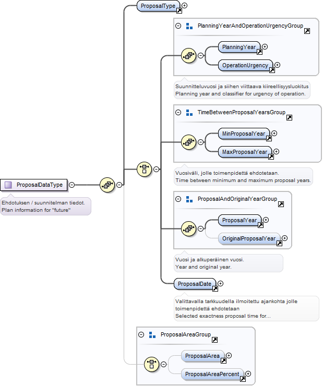The height and width of the screenshot is (386, 323).
Task: Click the sequence icon inside TimeBetweenProposalYearsGroup
Action: [188, 142]
